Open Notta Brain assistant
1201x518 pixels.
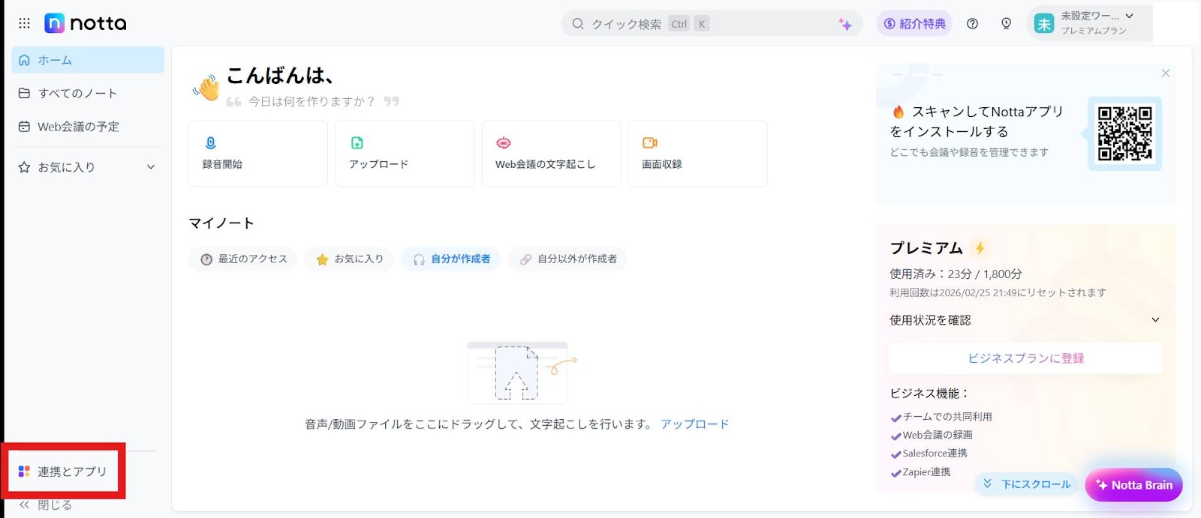pos(1133,485)
